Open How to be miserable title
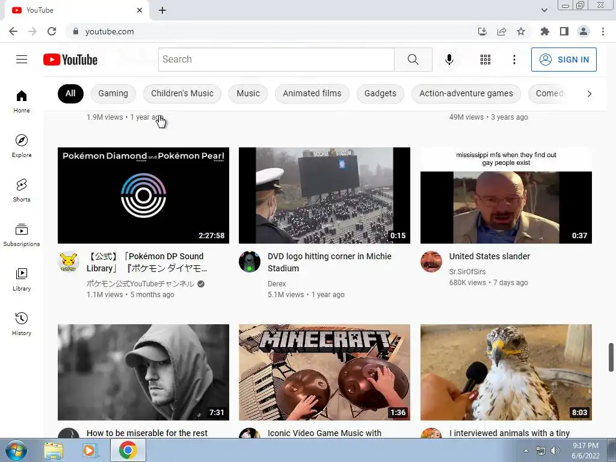 (147, 433)
